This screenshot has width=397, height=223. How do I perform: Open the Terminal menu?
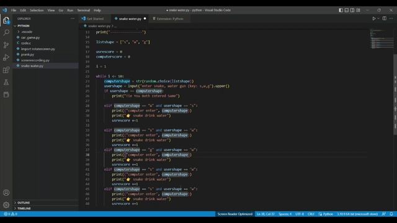tap(84, 11)
